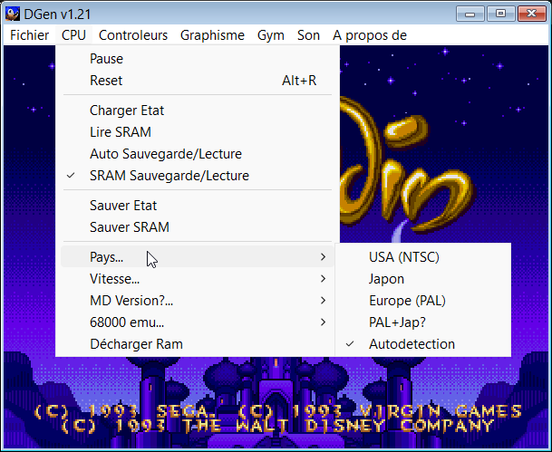
Task: Open the Fichier menu
Action: pos(29,35)
